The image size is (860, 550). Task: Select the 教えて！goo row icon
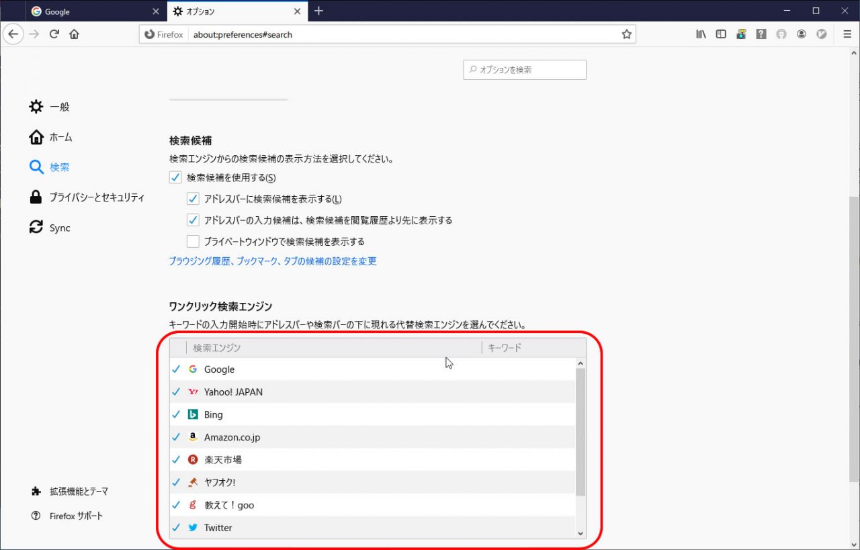pos(193,505)
